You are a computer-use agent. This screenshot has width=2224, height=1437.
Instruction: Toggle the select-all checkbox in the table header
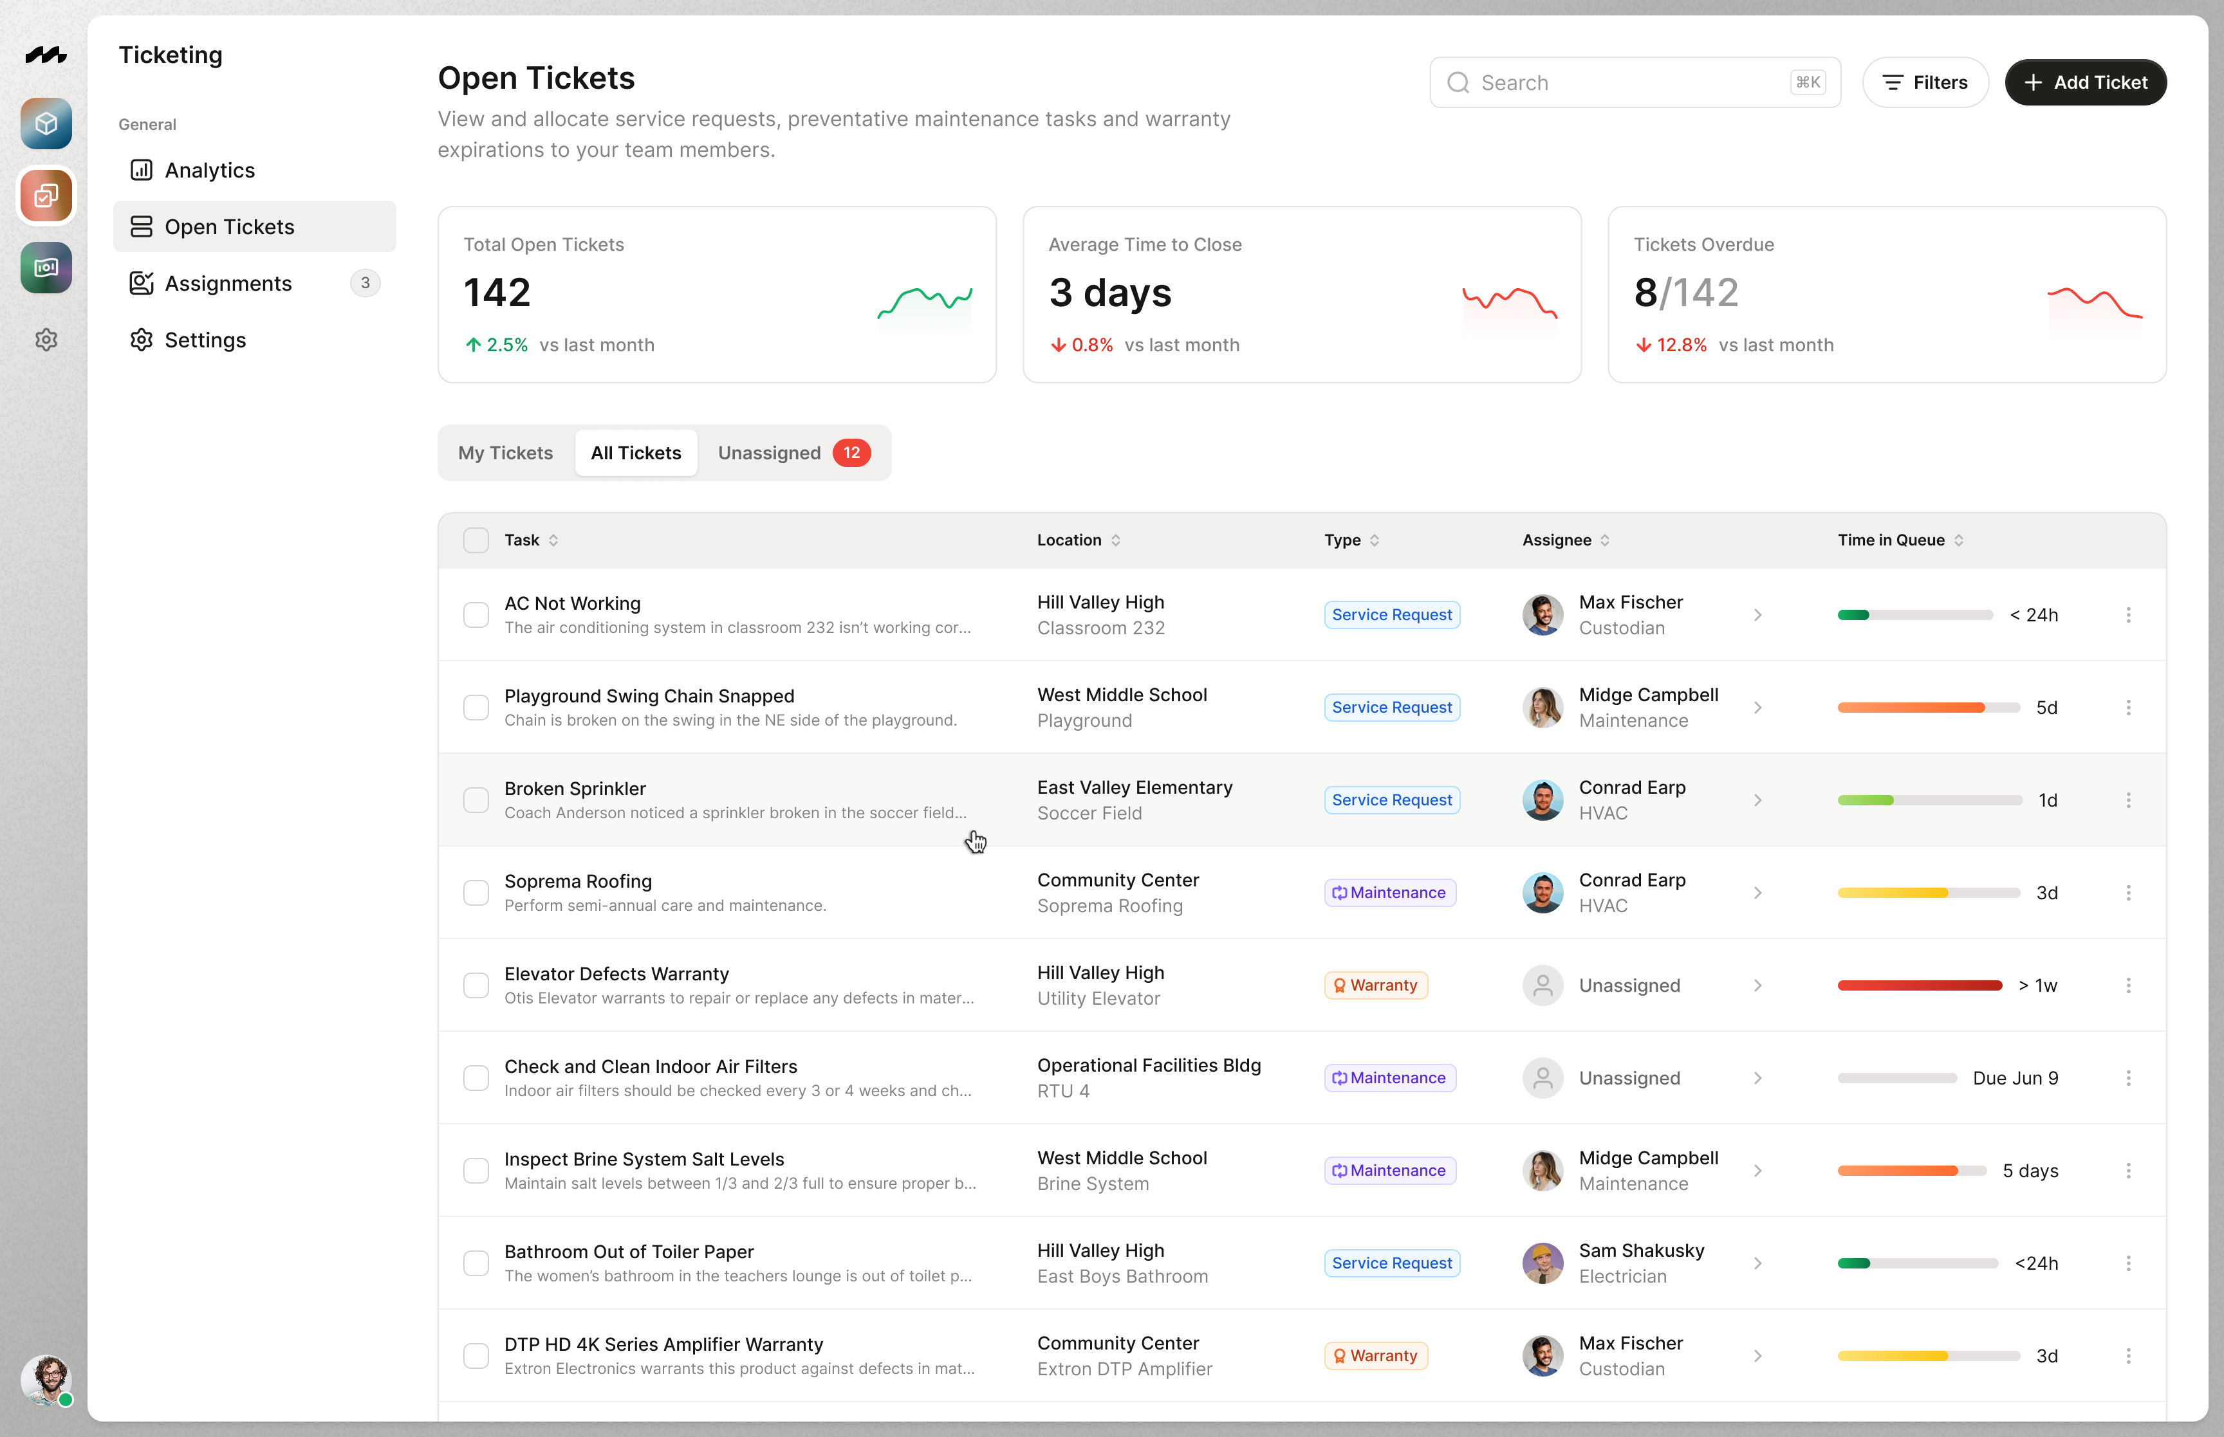476,540
